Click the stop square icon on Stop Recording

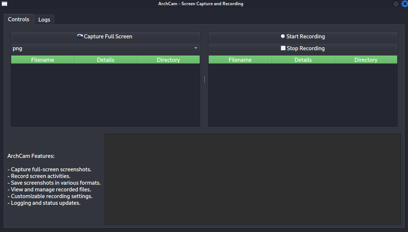pyautogui.click(x=283, y=48)
